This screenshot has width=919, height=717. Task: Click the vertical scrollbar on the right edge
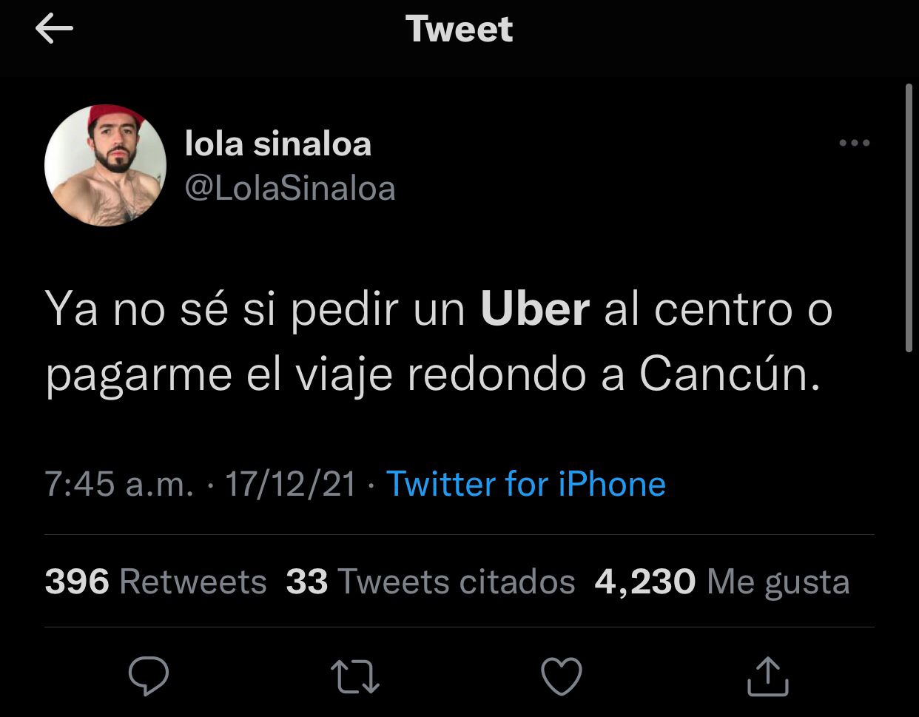[x=909, y=218]
